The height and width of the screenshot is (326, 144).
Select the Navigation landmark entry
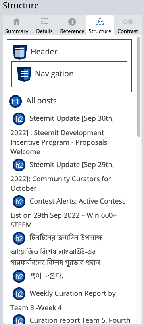[x=69, y=74]
